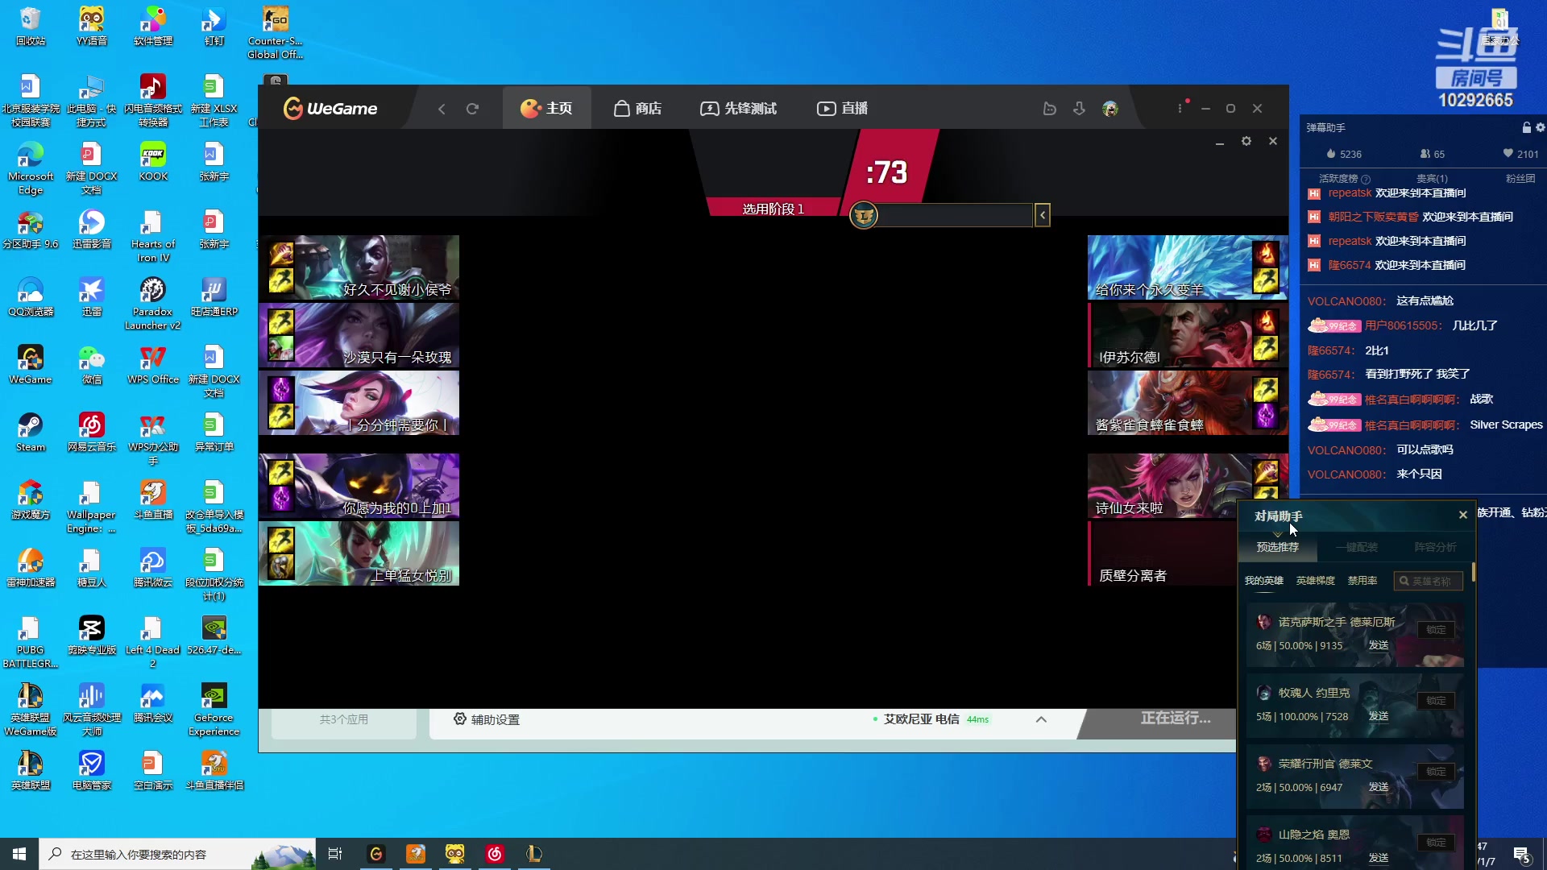Click the 对局助手 panel scrollbar
Image resolution: width=1547 pixels, height=870 pixels.
tap(1474, 572)
